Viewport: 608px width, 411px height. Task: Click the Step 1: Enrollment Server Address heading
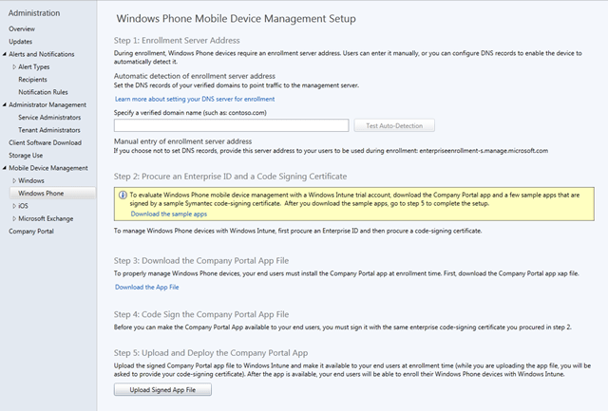177,41
